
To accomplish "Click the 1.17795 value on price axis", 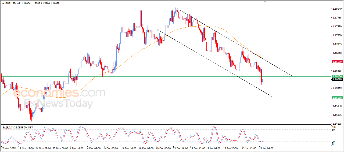I will click(337, 18).
